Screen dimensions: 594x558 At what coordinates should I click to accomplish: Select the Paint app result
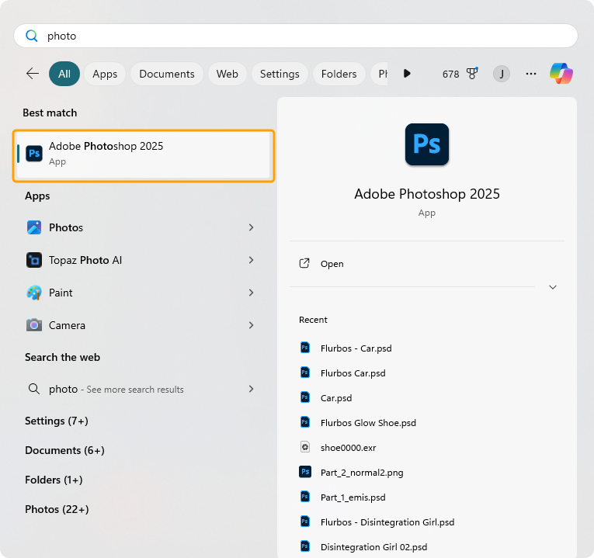click(141, 293)
